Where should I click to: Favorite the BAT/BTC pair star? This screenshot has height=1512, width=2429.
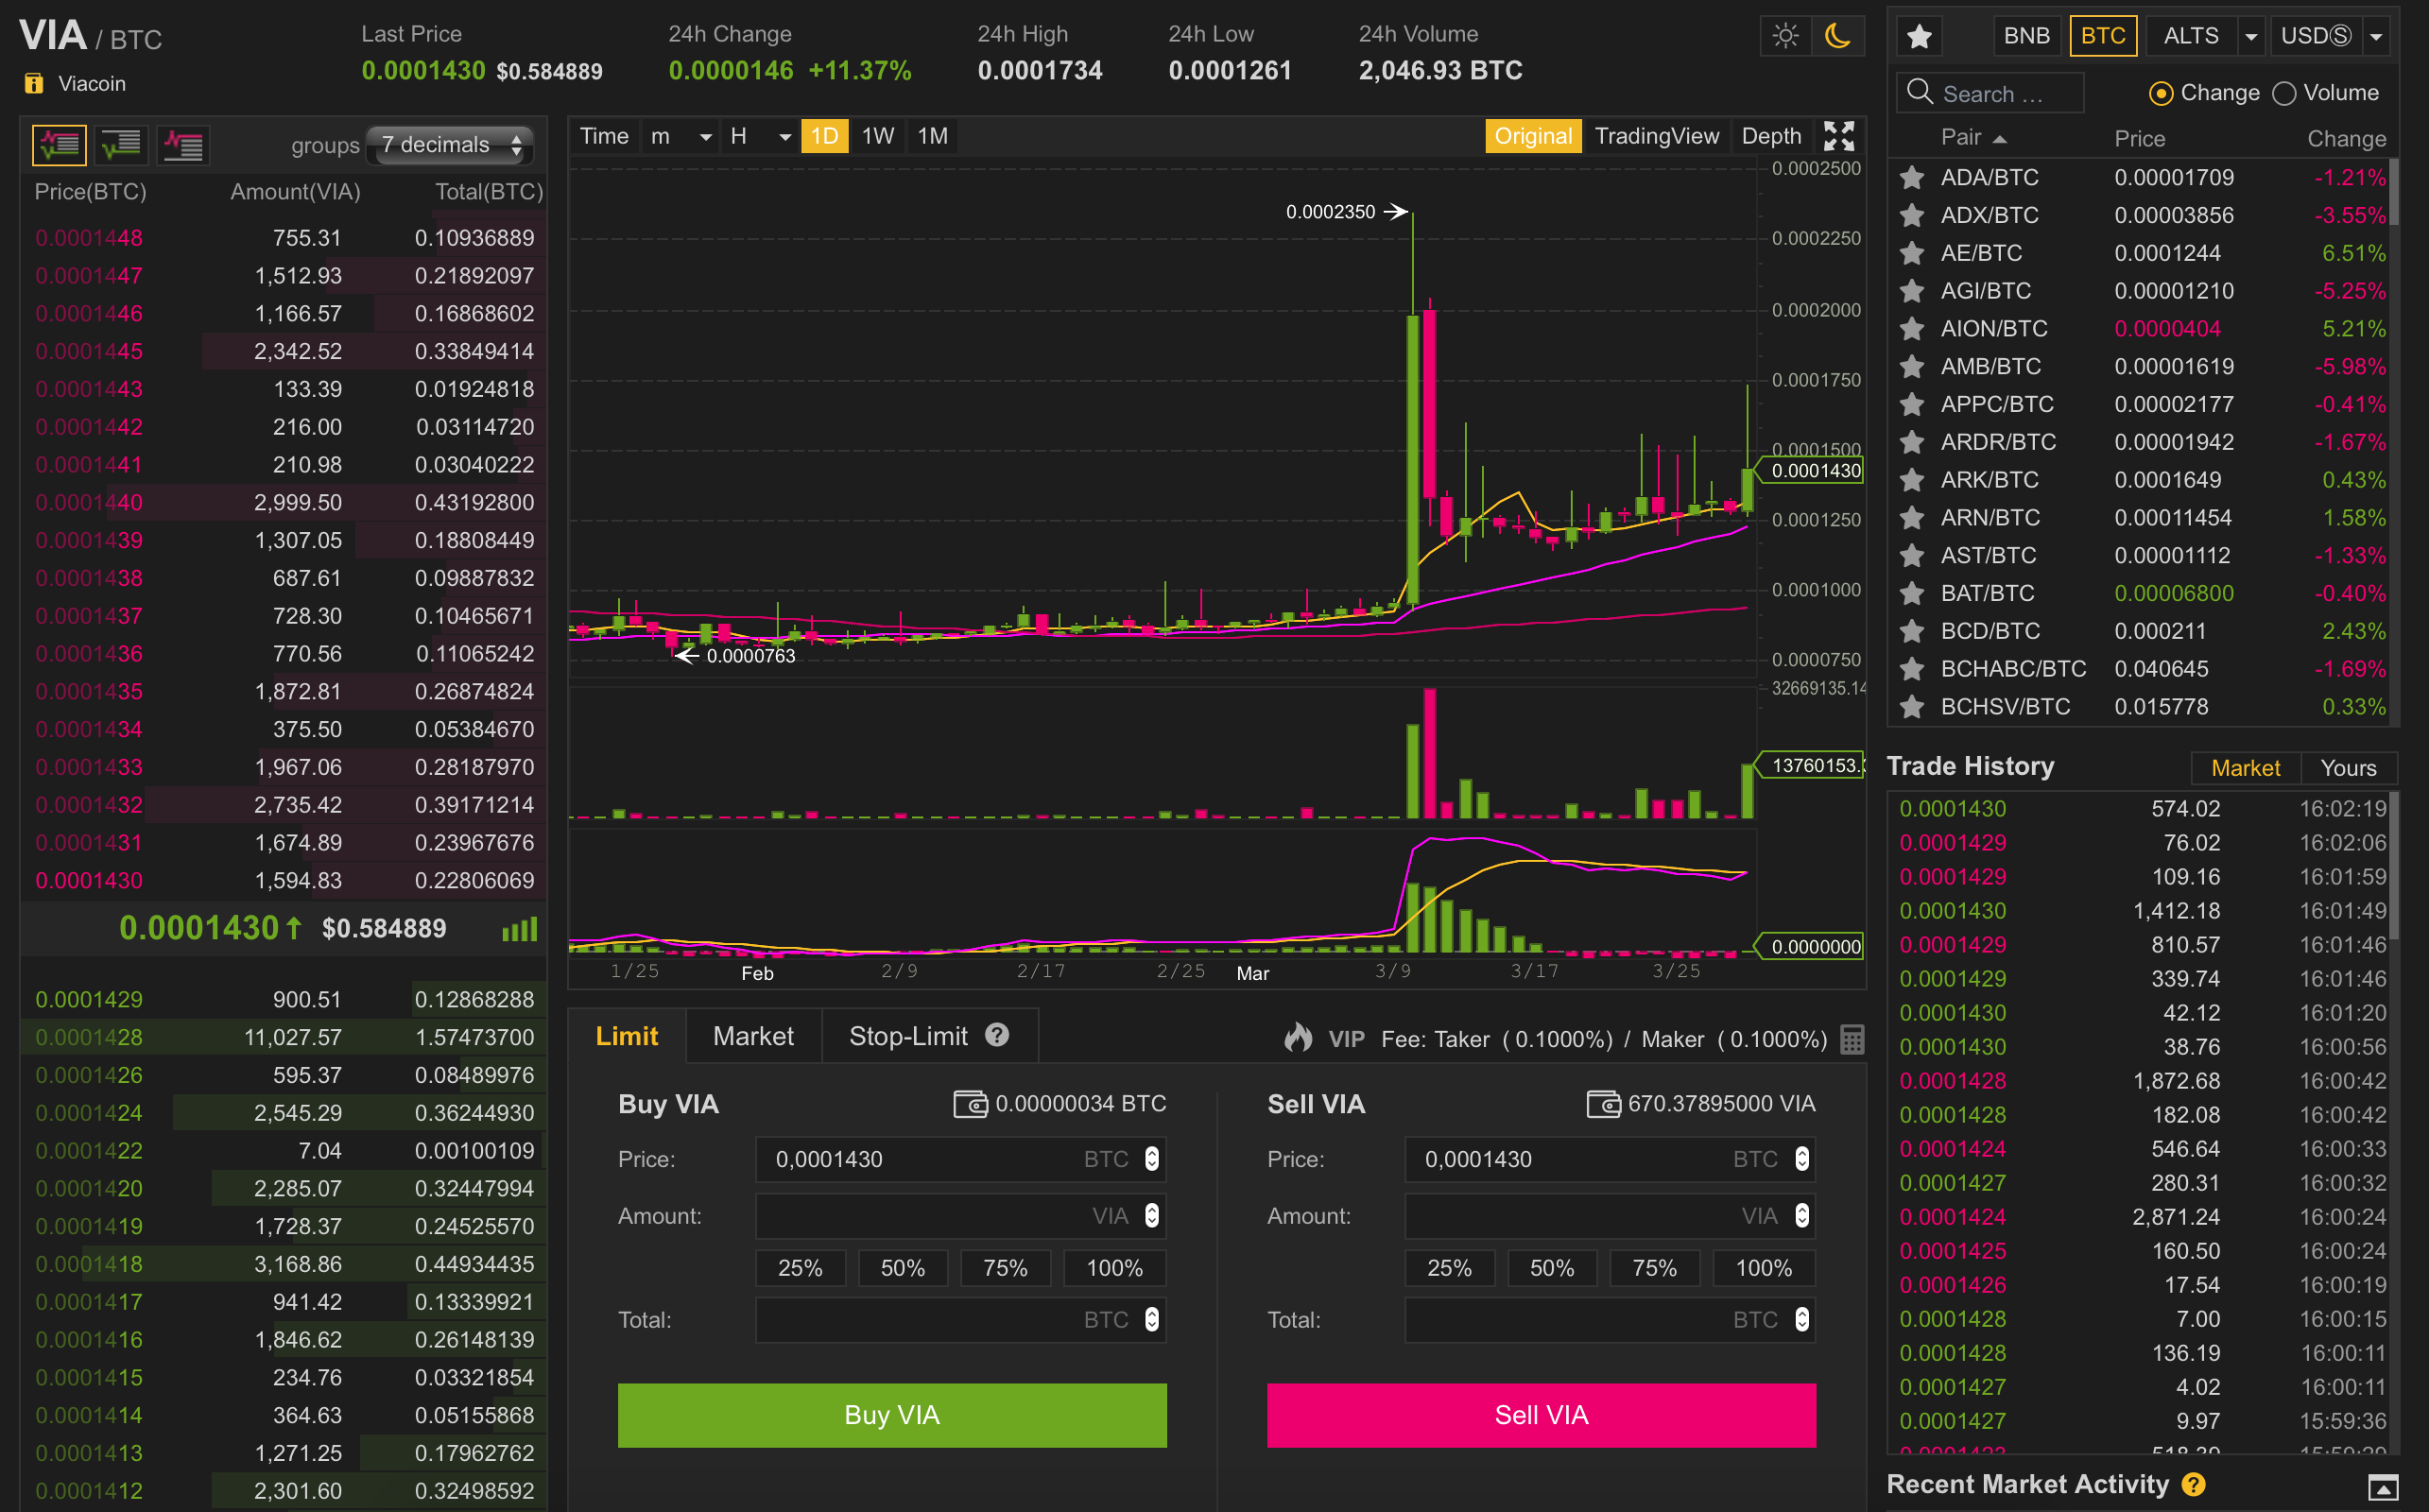(x=1911, y=593)
